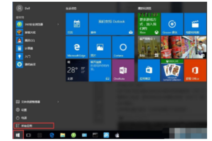Launch Tencent QQ penguin app
This screenshot has width=212, height=141.
(x=38, y=40)
